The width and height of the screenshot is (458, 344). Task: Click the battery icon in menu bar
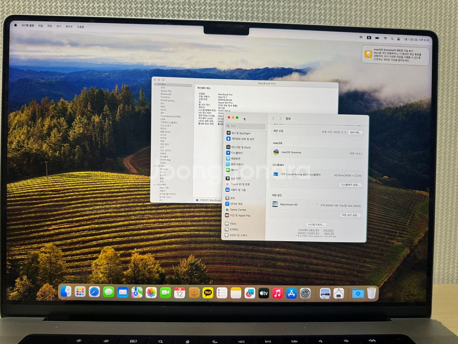coord(377,38)
